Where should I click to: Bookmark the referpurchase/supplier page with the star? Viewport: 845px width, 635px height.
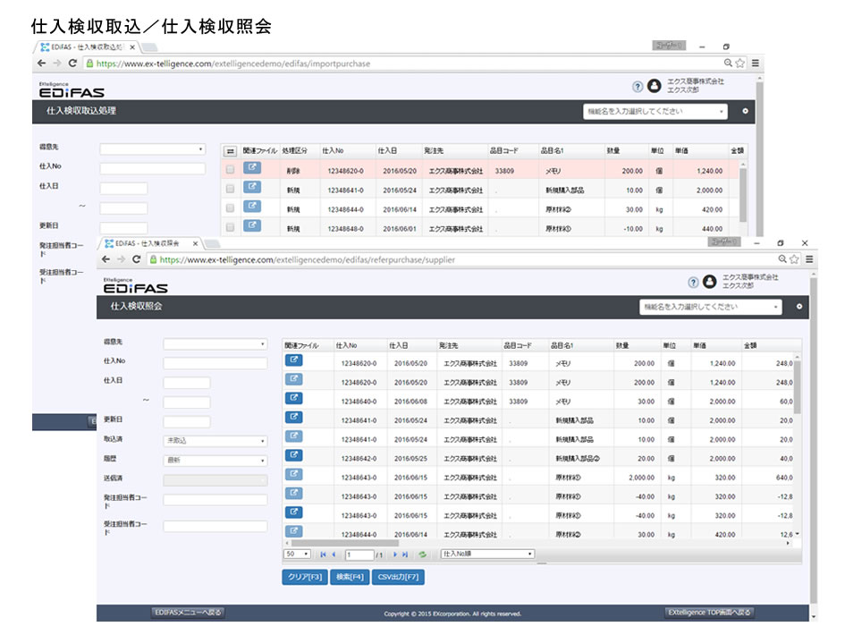coord(794,259)
